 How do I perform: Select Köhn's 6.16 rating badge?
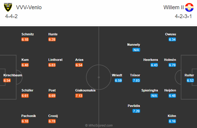tap(172, 121)
